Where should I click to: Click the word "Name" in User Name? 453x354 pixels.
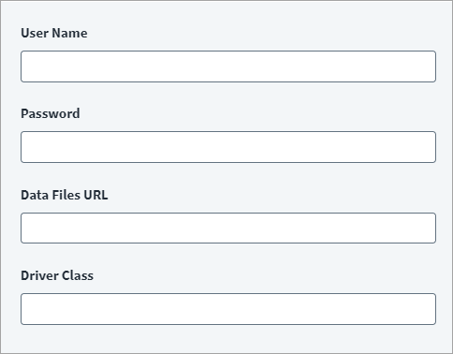[69, 33]
